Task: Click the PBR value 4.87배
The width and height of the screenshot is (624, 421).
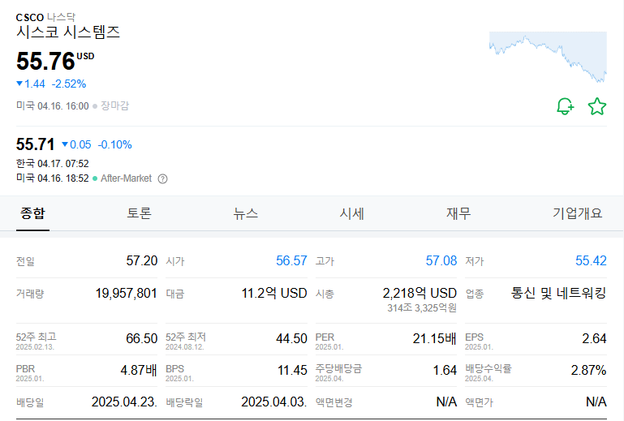Action: click(x=139, y=370)
